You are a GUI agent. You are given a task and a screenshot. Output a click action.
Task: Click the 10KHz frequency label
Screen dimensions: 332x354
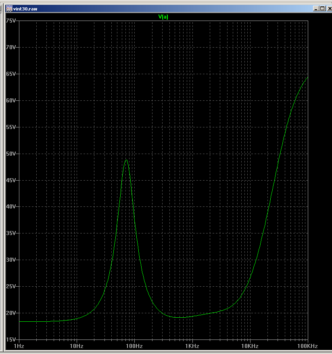(250, 346)
